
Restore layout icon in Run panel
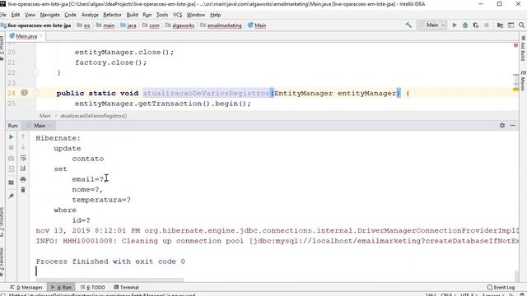[x=11, y=183]
